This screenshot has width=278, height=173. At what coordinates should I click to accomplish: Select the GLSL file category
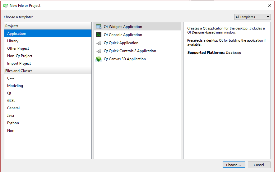click(x=11, y=101)
